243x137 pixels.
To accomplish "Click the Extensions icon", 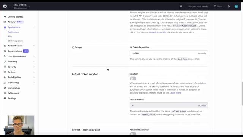I will click(x=5, y=93).
